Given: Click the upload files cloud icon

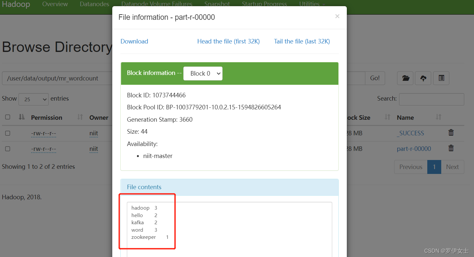Looking at the screenshot, I should [x=423, y=78].
